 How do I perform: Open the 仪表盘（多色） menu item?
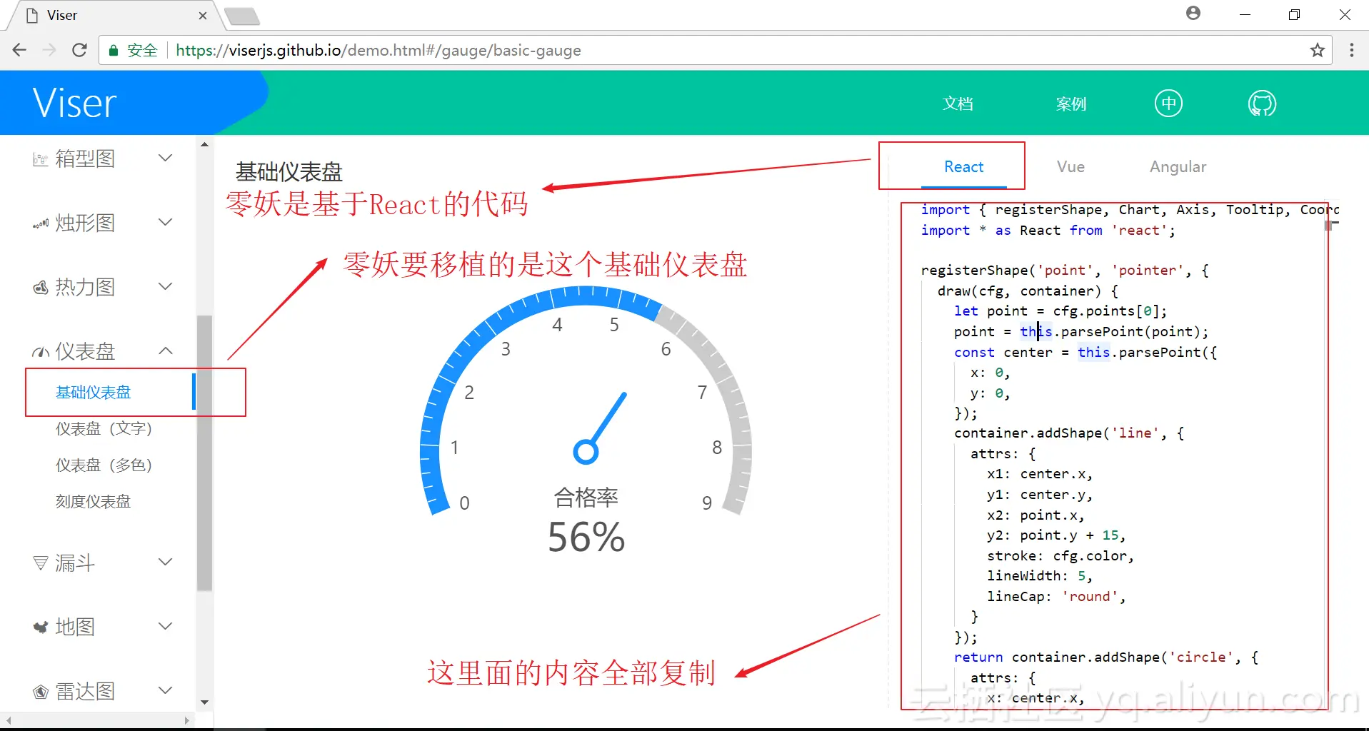pyautogui.click(x=104, y=465)
